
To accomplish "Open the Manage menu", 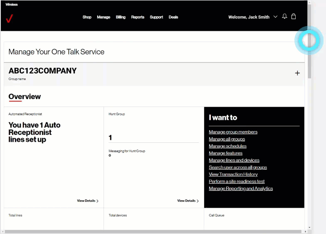I will click(104, 17).
